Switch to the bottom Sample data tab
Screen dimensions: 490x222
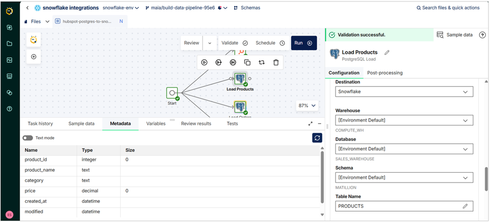click(81, 124)
